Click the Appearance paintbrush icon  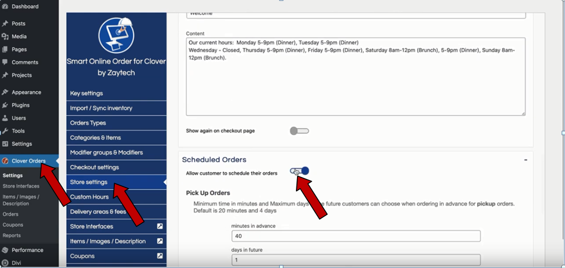[x=5, y=92]
